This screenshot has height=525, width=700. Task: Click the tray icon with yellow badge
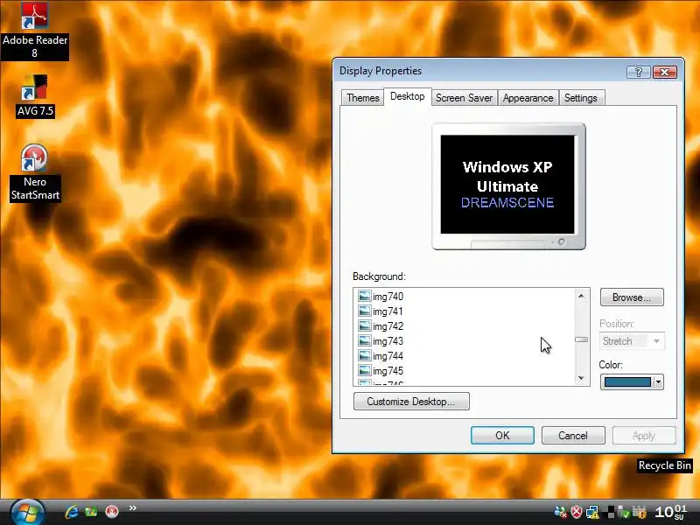pyautogui.click(x=640, y=512)
